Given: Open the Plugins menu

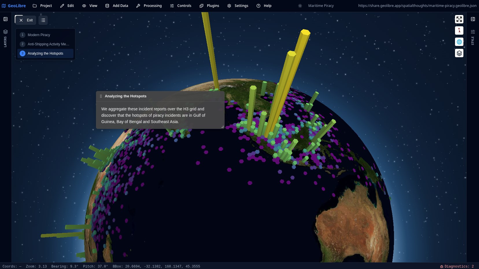Looking at the screenshot, I should point(209,6).
